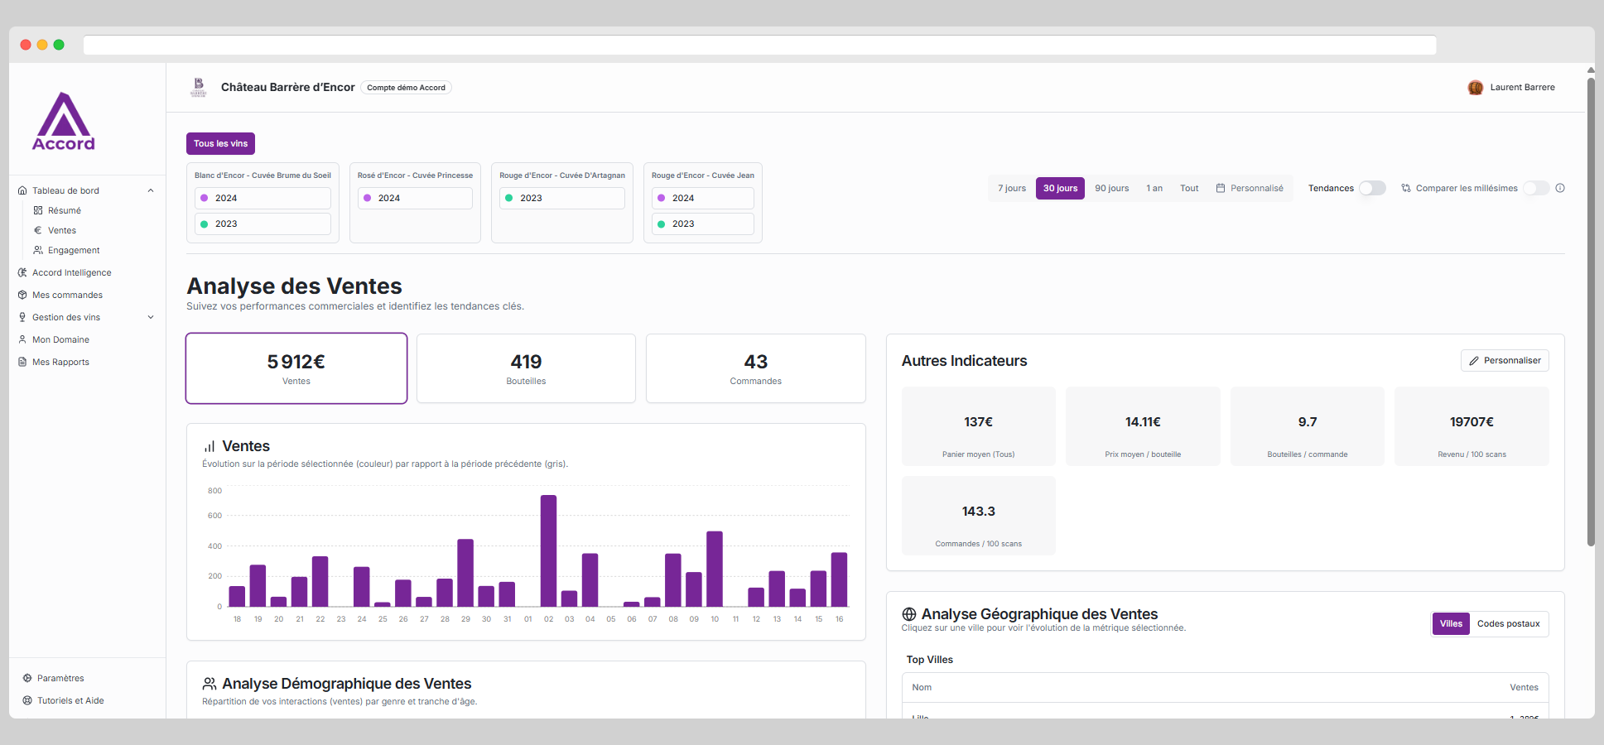Click the Mes Rapports document icon
Viewport: 1604px width, 745px height.
[x=22, y=362]
